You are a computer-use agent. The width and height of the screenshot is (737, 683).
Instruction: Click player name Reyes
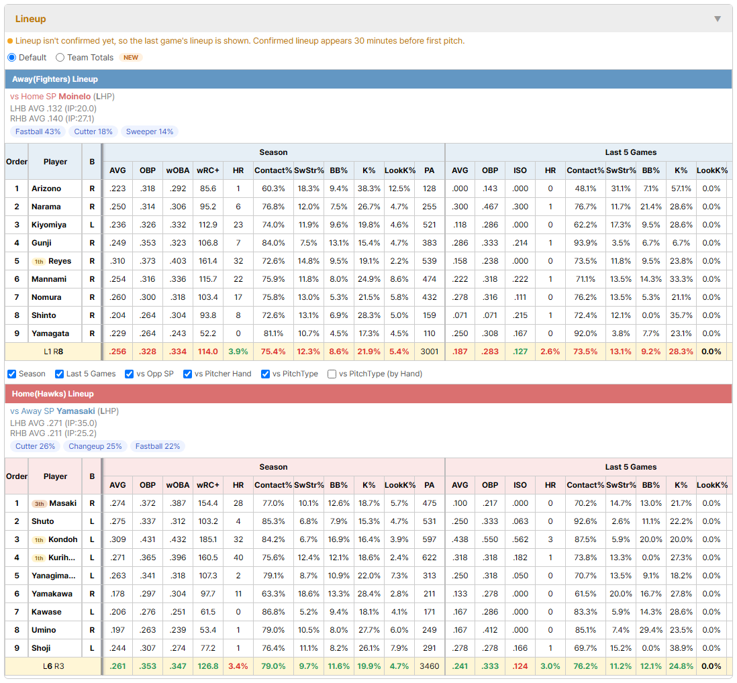click(60, 261)
